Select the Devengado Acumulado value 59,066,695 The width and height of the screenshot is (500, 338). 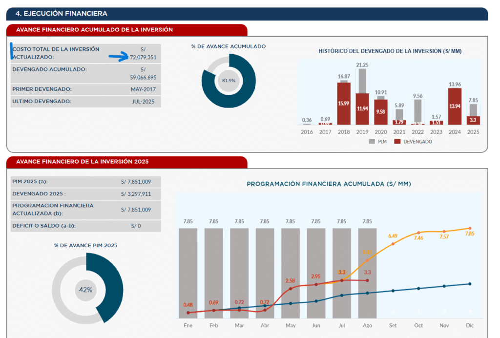(143, 77)
